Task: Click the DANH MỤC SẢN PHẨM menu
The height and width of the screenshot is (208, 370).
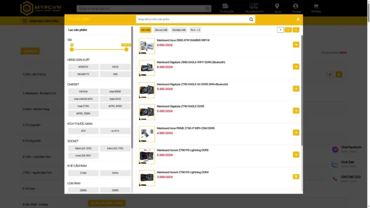Action: click(44, 21)
